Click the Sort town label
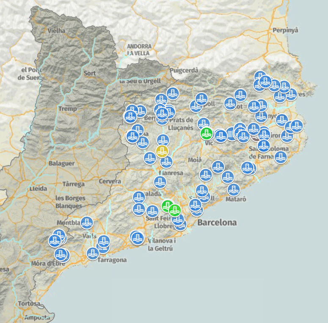This screenshot has height=323, width=328. tap(90, 73)
